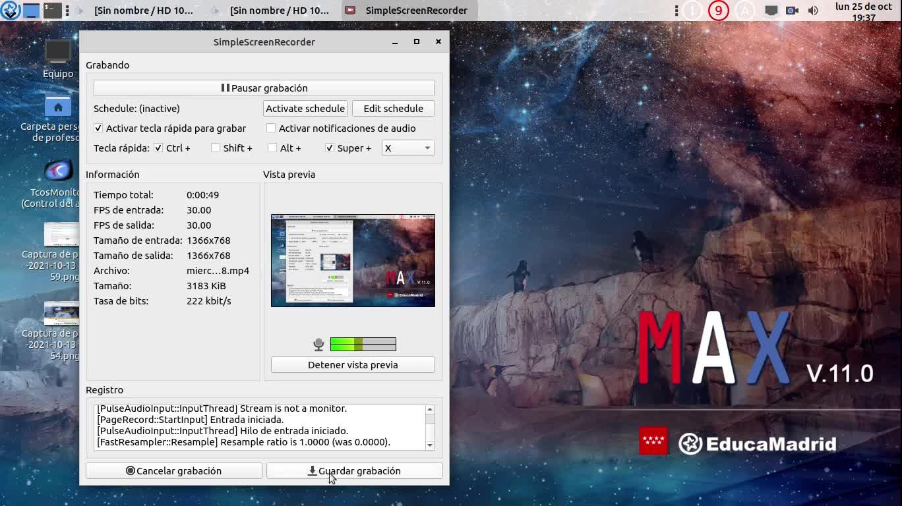The width and height of the screenshot is (902, 506).
Task: Minimize the SimpleScreenRecorder window
Action: click(x=395, y=42)
